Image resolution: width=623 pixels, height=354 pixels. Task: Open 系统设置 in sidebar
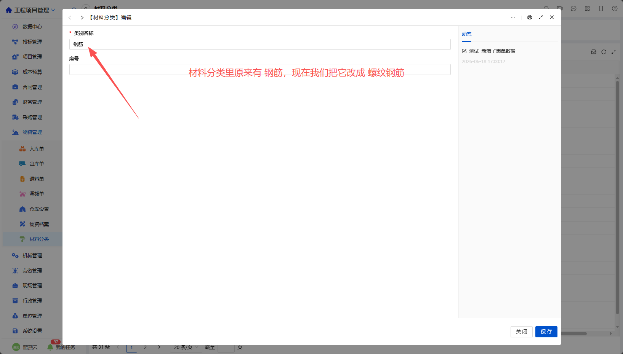tap(32, 331)
